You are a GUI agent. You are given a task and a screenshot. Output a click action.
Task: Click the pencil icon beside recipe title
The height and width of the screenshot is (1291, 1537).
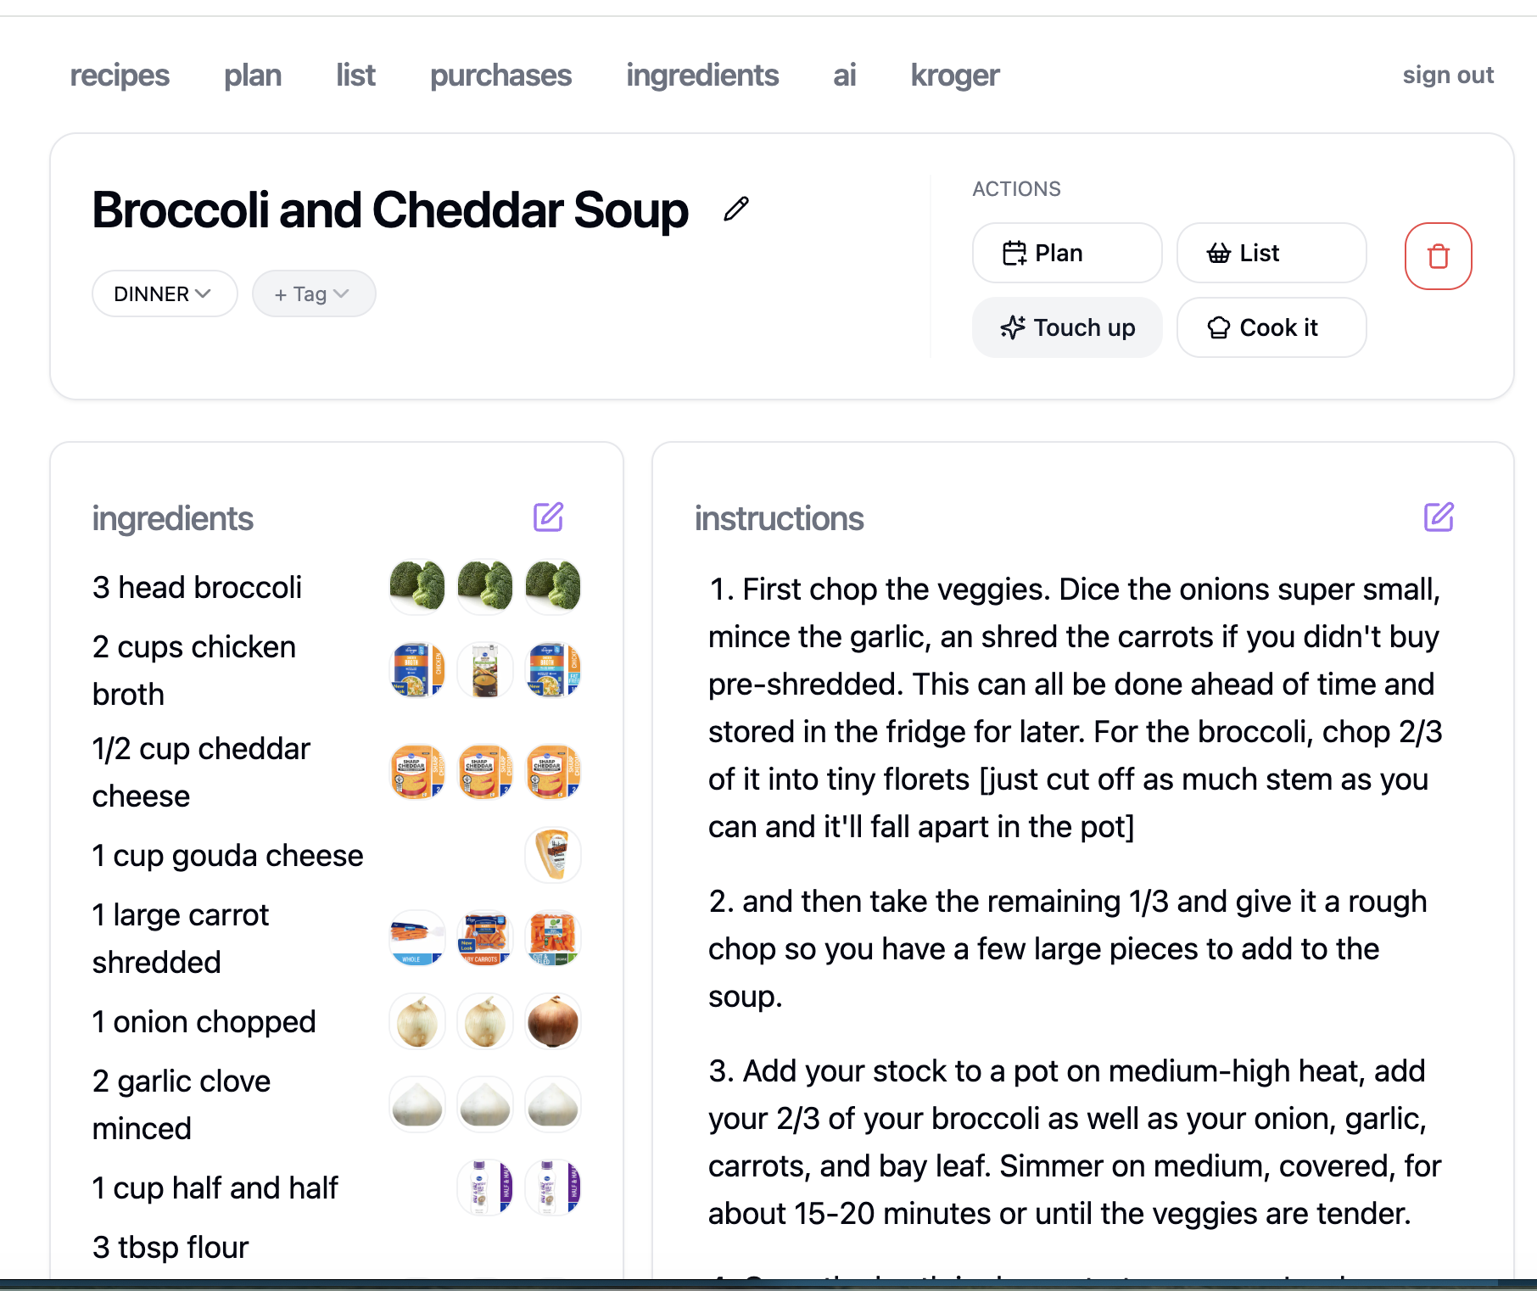(x=735, y=209)
